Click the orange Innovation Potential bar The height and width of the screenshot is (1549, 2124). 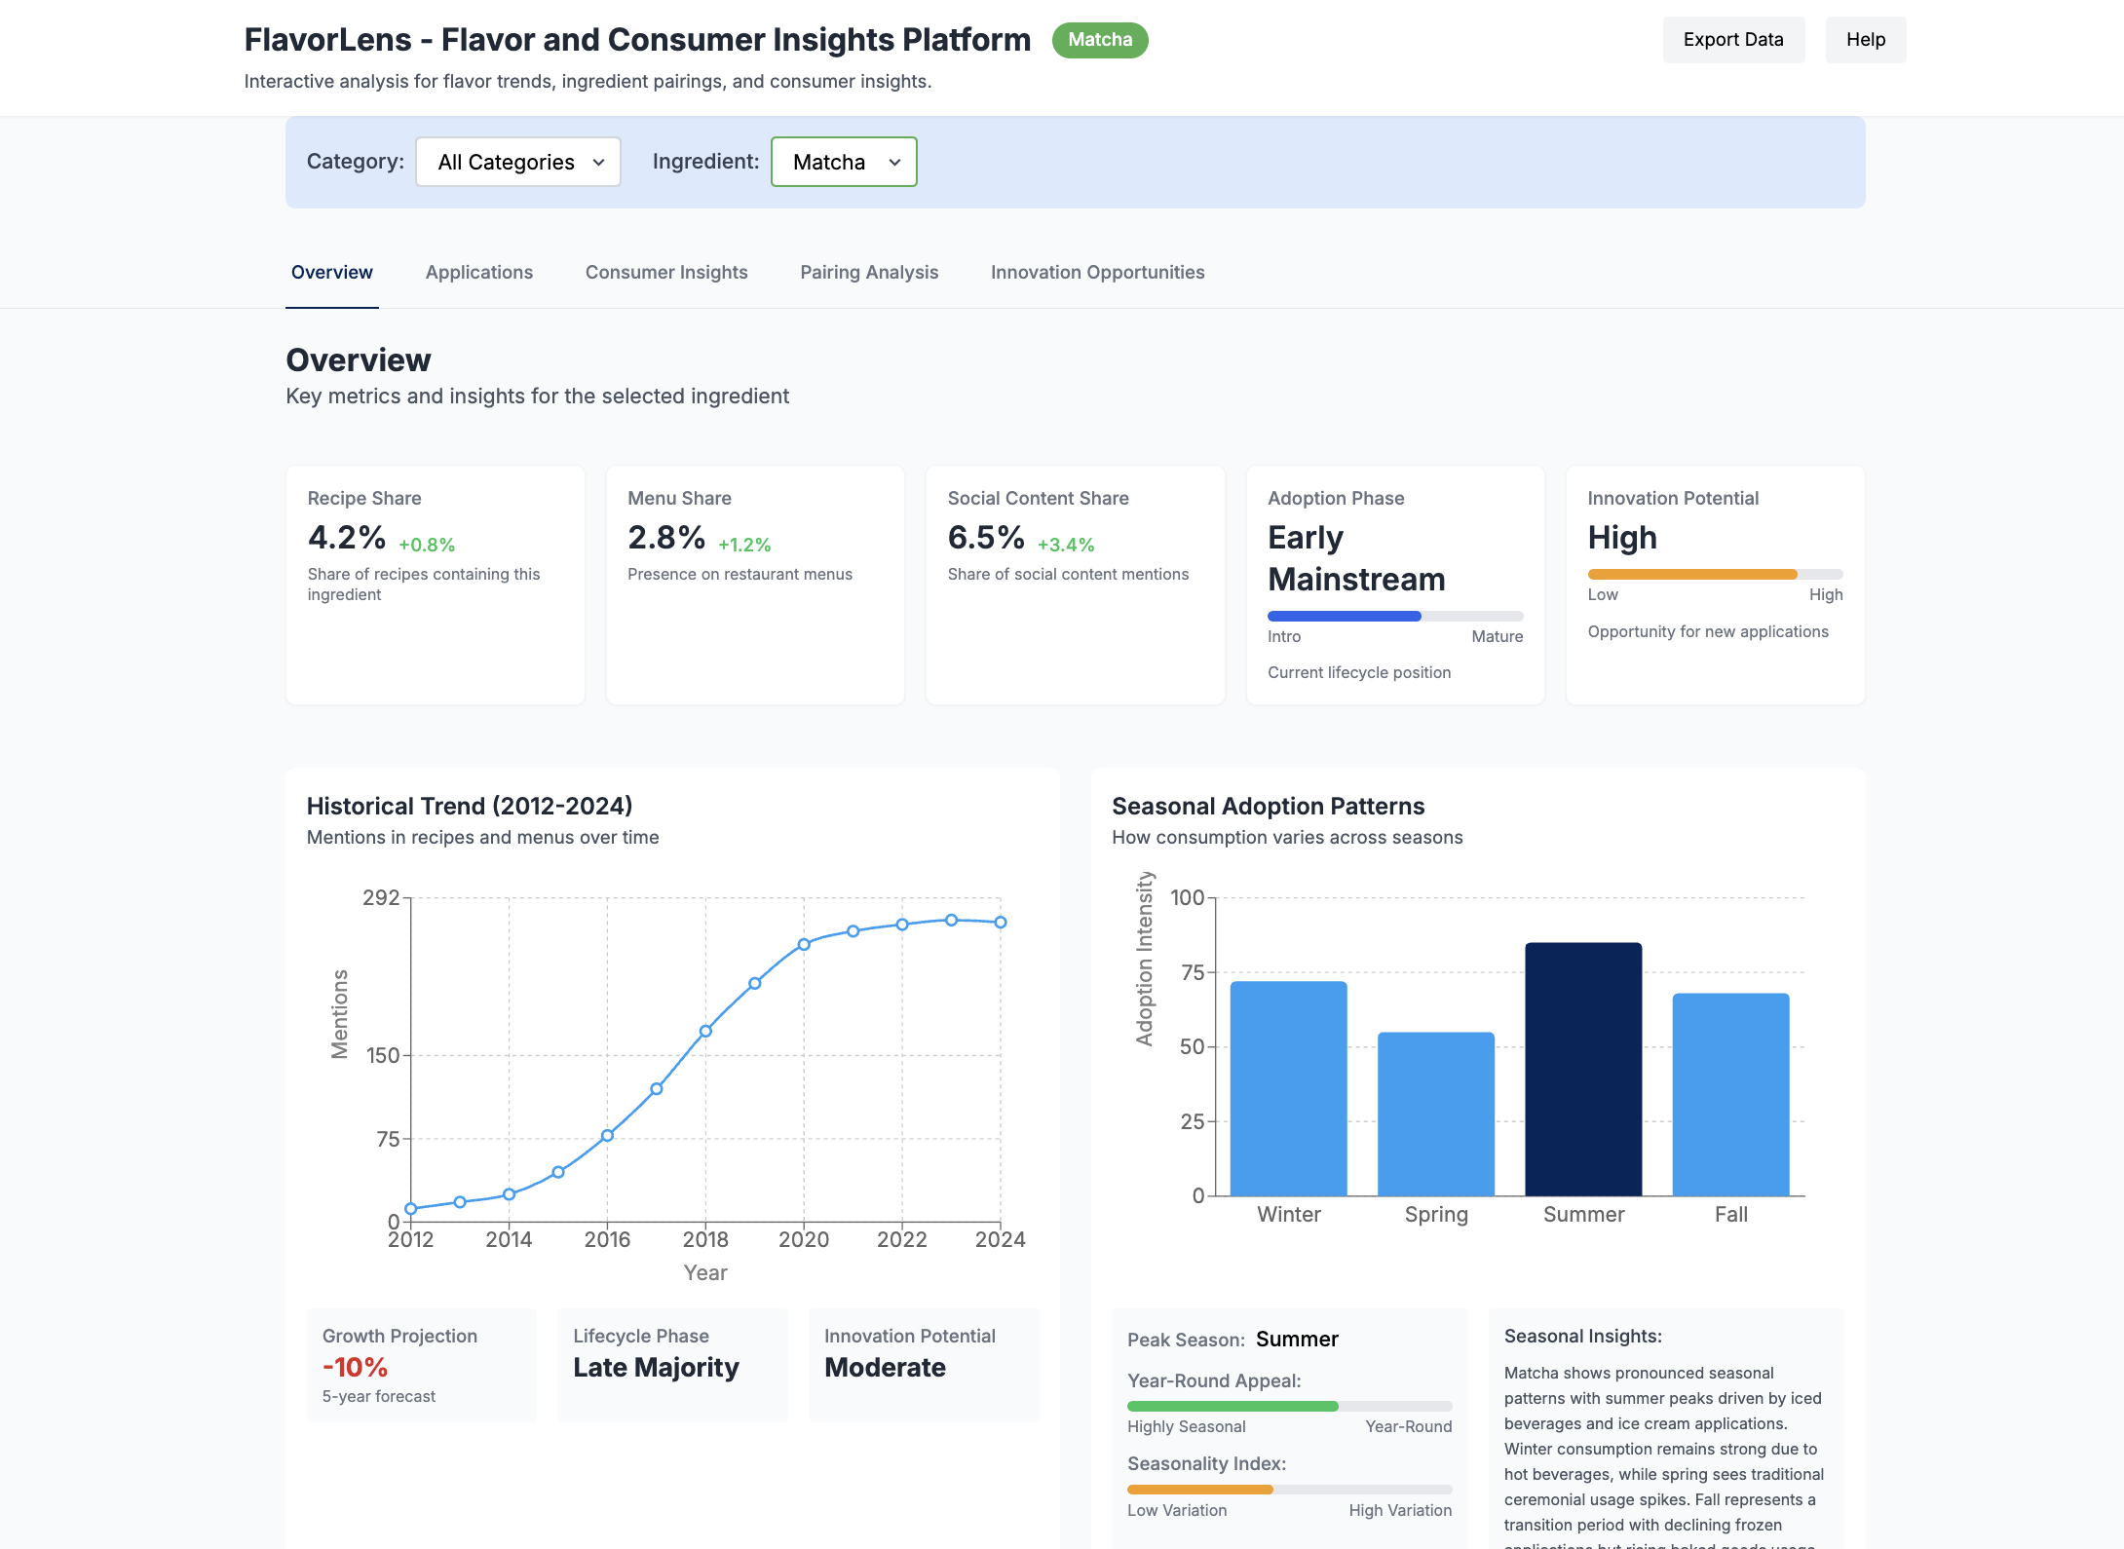[1715, 574]
